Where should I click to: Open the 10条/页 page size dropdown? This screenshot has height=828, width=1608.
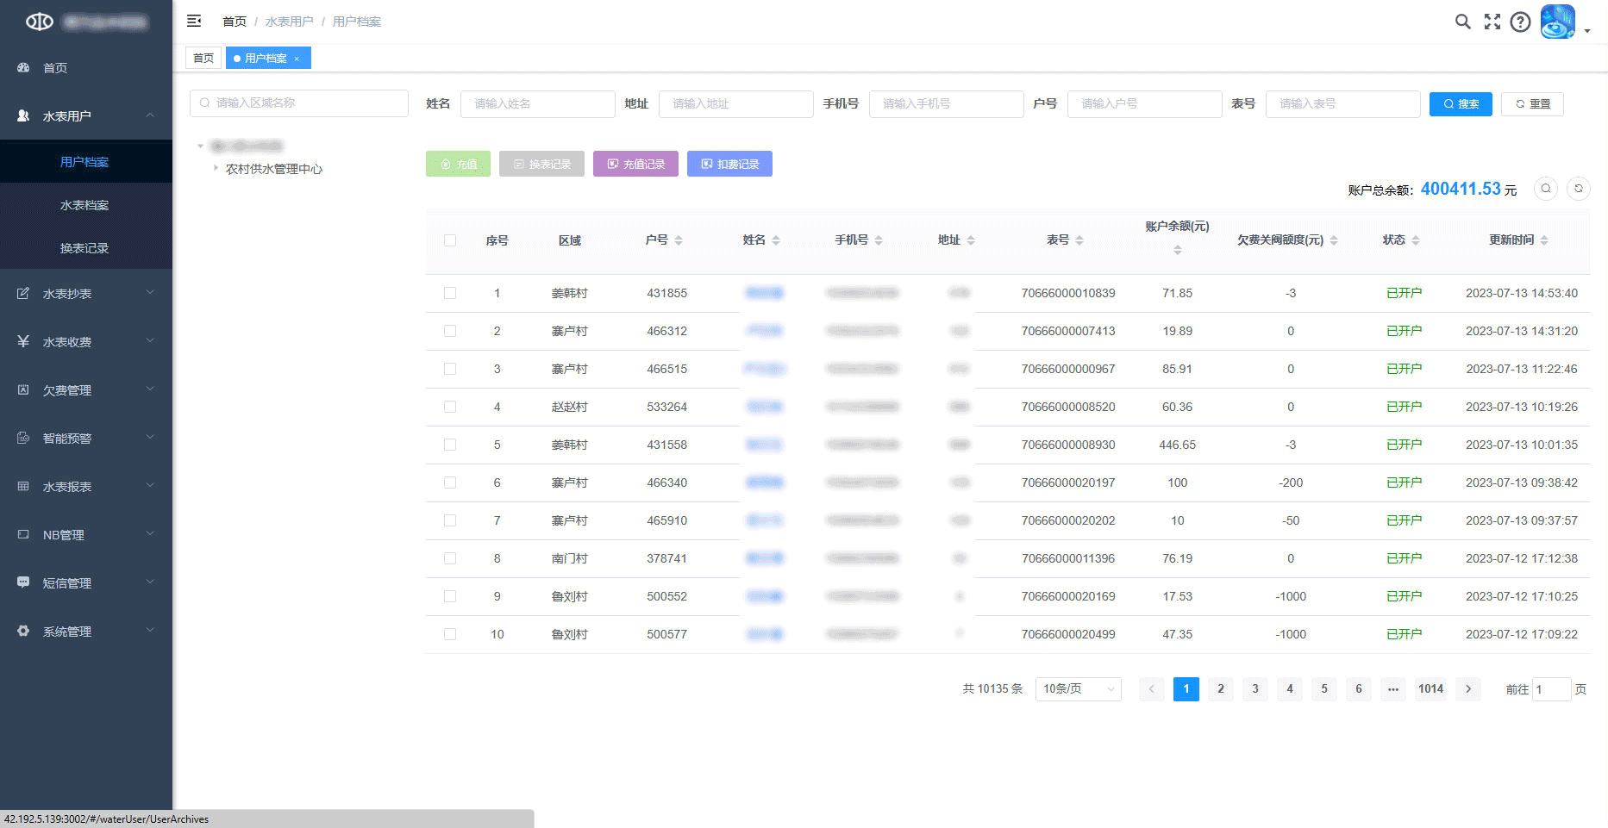(x=1078, y=688)
